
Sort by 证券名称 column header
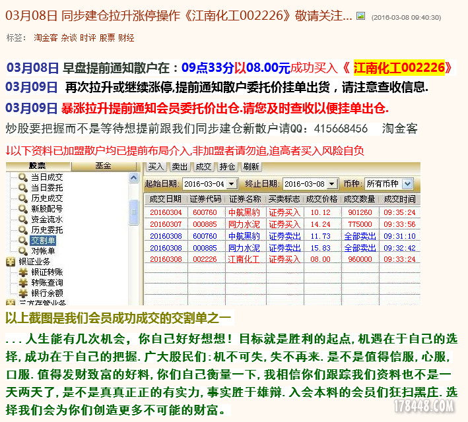pyautogui.click(x=246, y=199)
